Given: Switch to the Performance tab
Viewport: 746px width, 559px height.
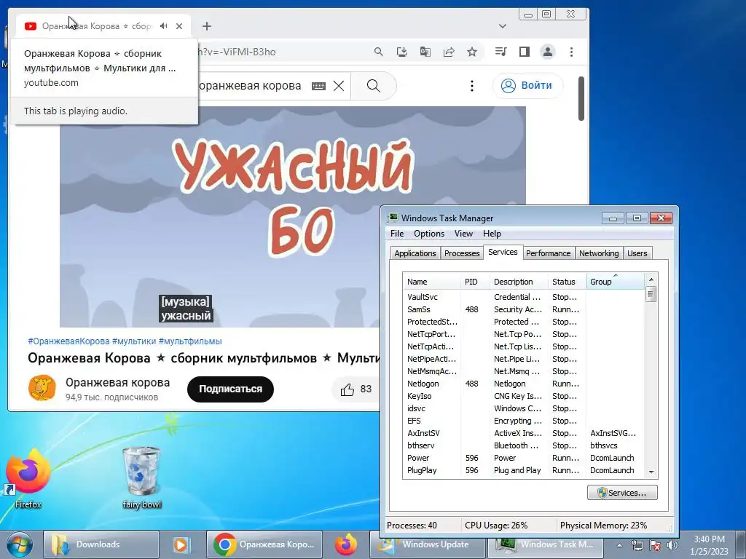Looking at the screenshot, I should (548, 253).
